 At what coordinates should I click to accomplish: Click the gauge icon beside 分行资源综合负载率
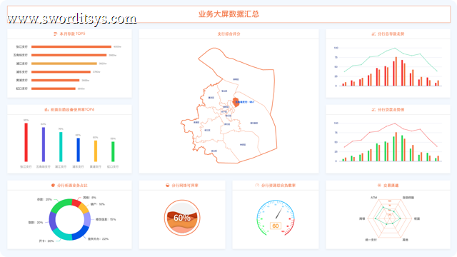[x=257, y=186]
